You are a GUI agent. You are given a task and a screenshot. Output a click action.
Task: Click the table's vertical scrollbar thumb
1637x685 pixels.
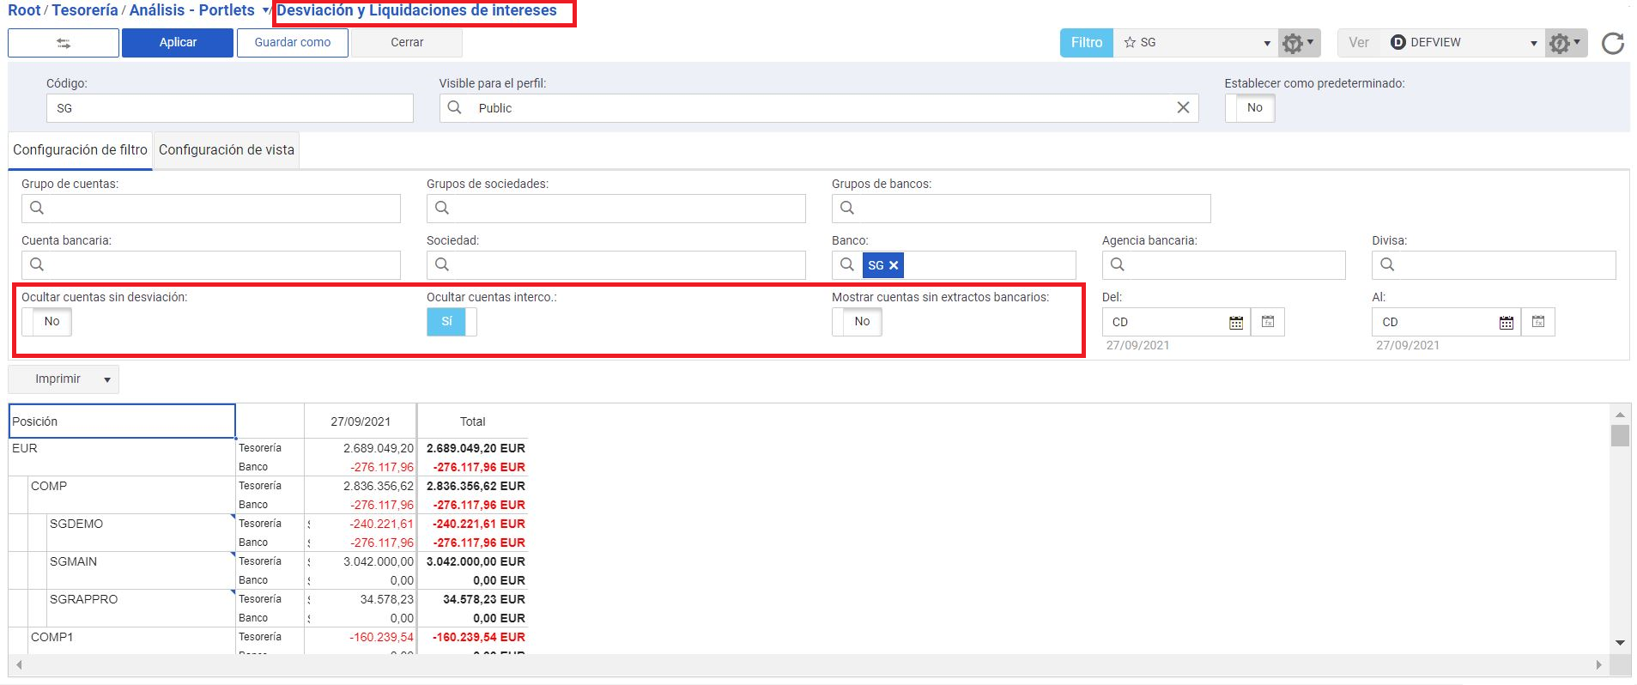[x=1619, y=436]
